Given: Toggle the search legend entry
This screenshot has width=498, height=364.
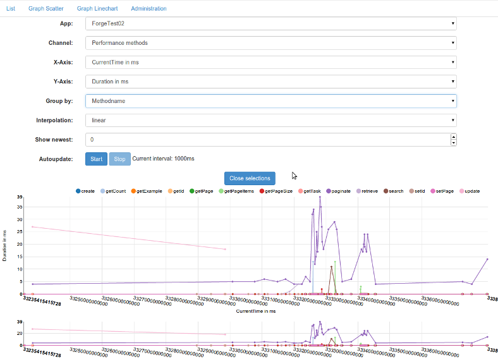Looking at the screenshot, I should (x=394, y=191).
